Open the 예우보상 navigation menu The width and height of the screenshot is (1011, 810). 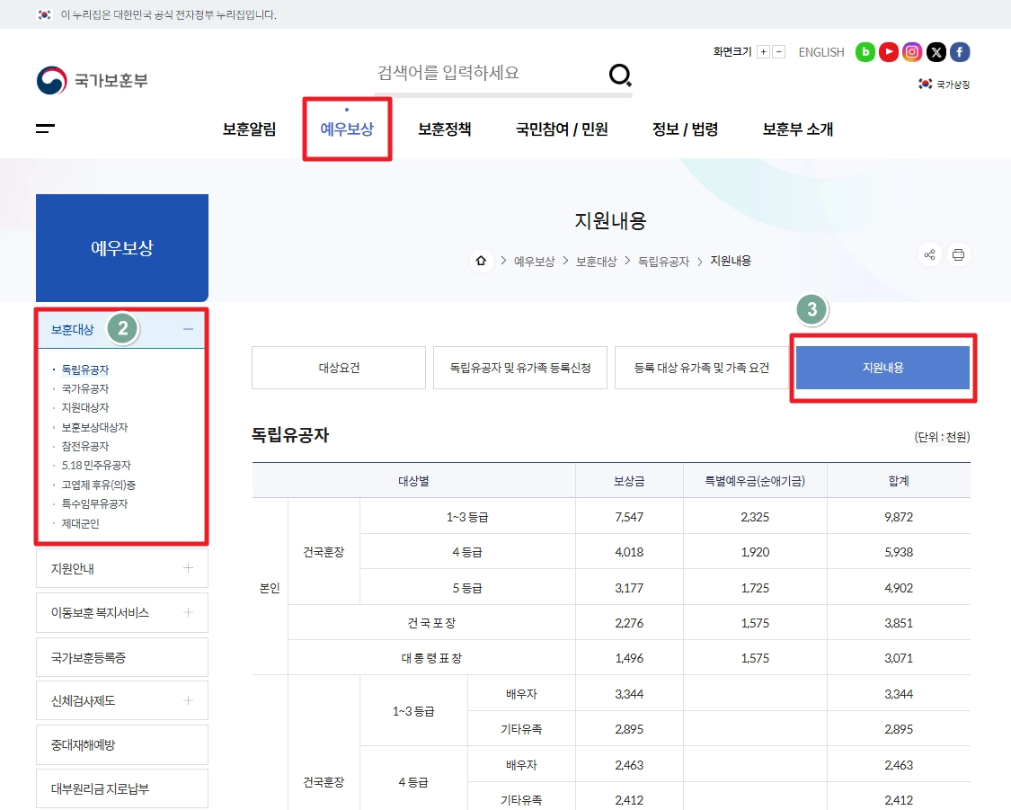[347, 129]
